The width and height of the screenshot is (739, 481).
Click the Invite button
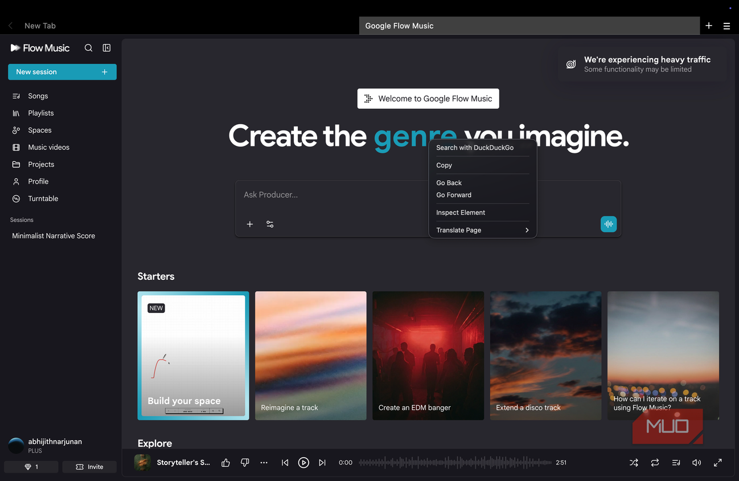pos(89,467)
